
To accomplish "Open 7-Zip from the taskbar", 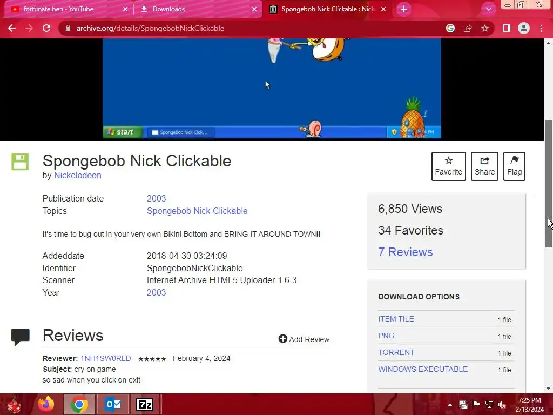I will coord(145,404).
